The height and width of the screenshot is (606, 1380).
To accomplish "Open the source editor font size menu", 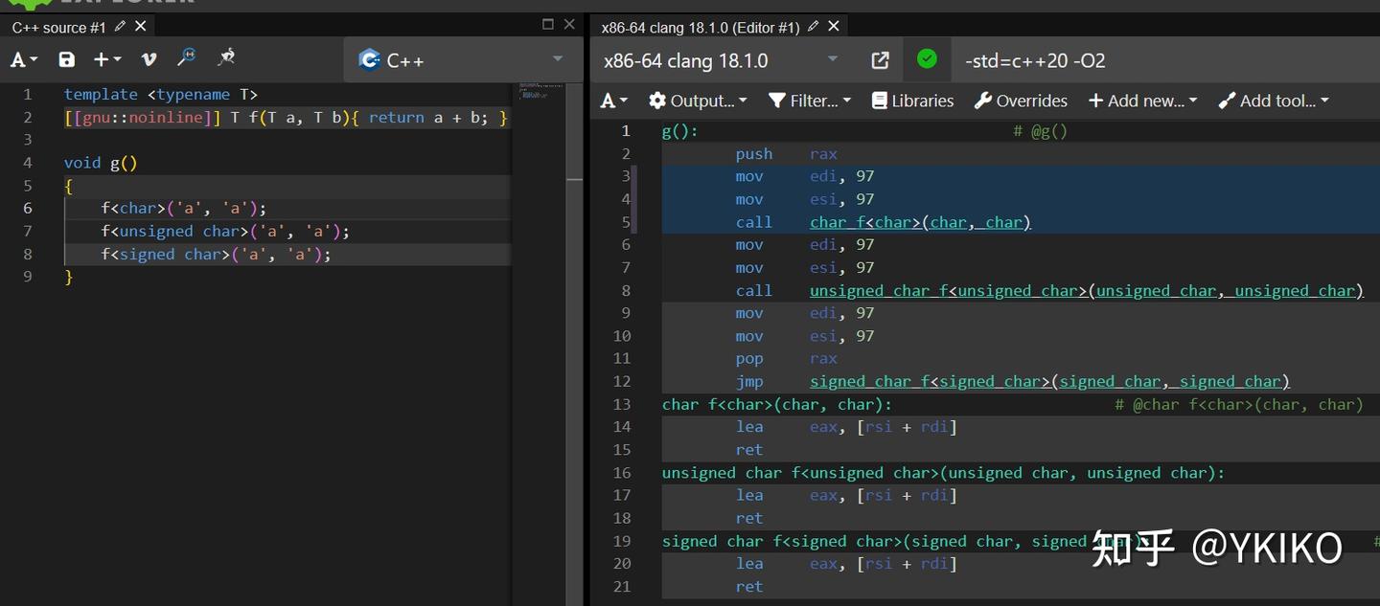I will pos(24,60).
